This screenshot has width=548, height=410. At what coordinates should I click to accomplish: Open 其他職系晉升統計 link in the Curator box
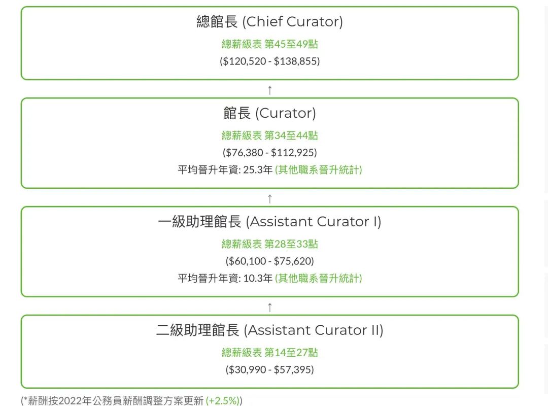coord(318,170)
